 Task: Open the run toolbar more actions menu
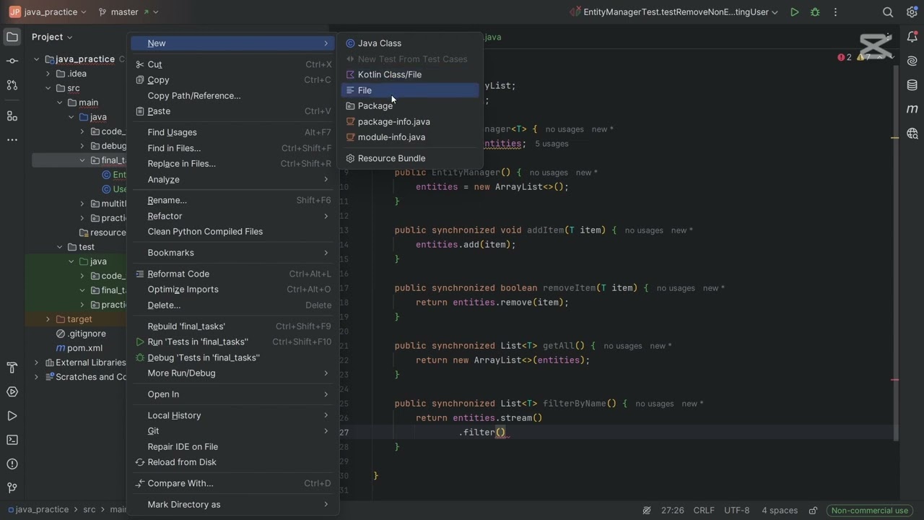click(835, 12)
